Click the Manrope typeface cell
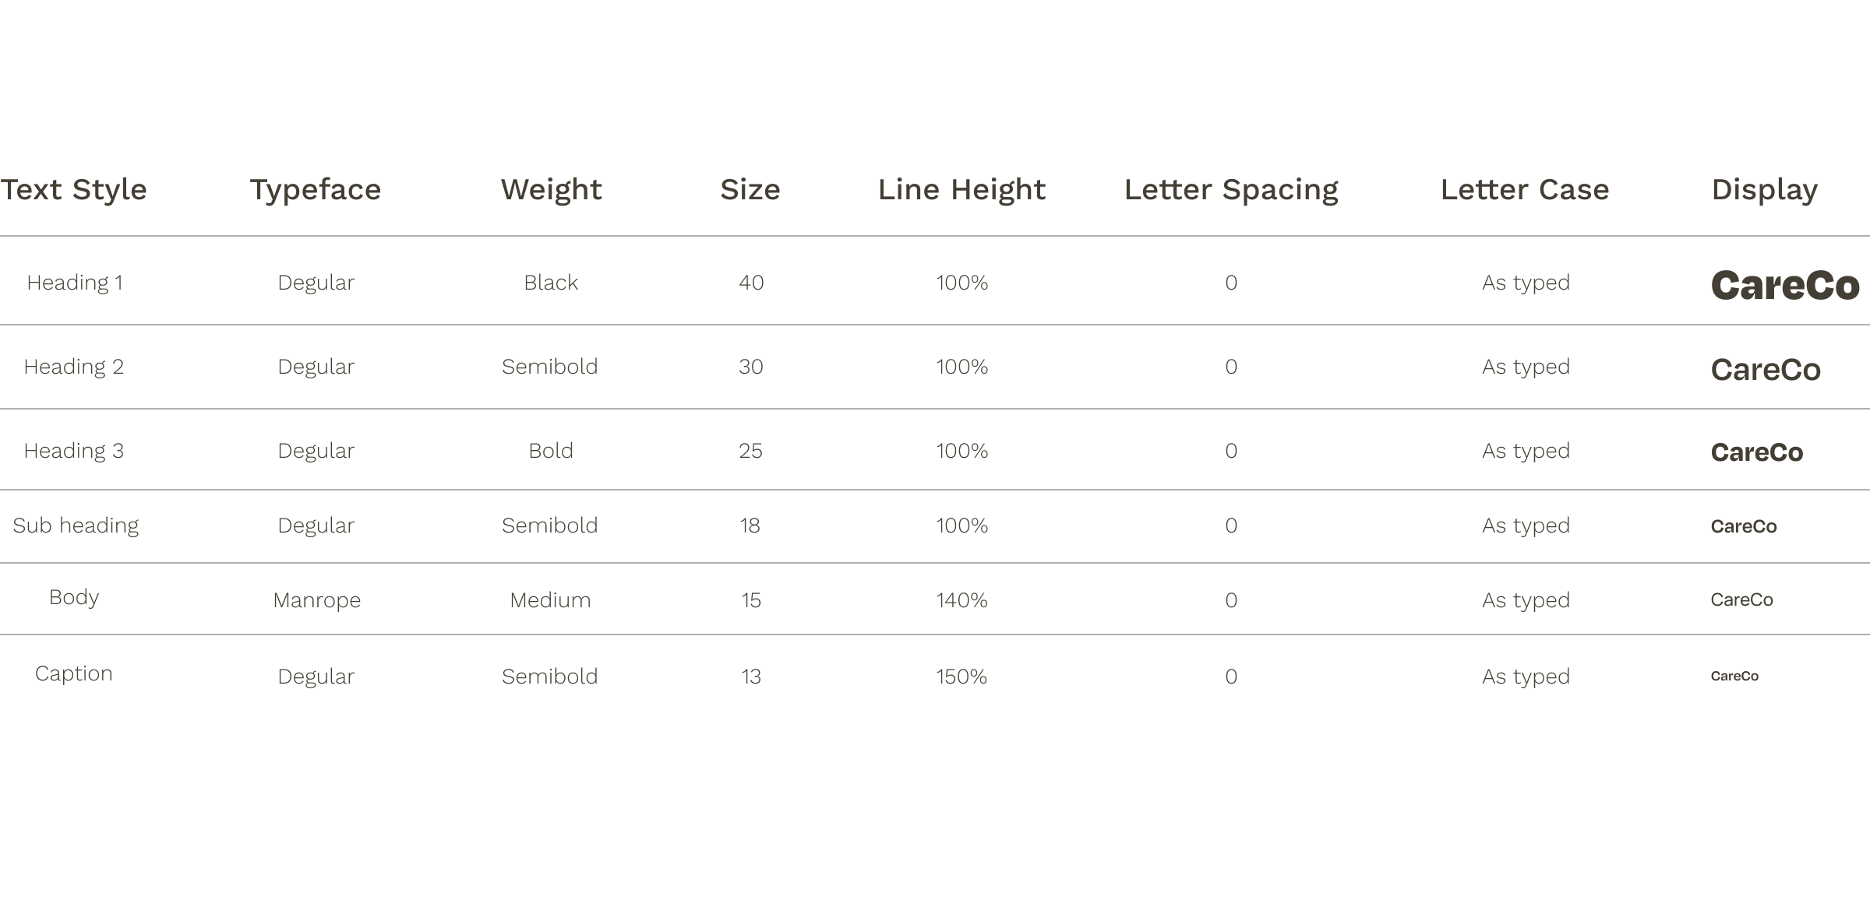The image size is (1870, 900). pos(316,600)
